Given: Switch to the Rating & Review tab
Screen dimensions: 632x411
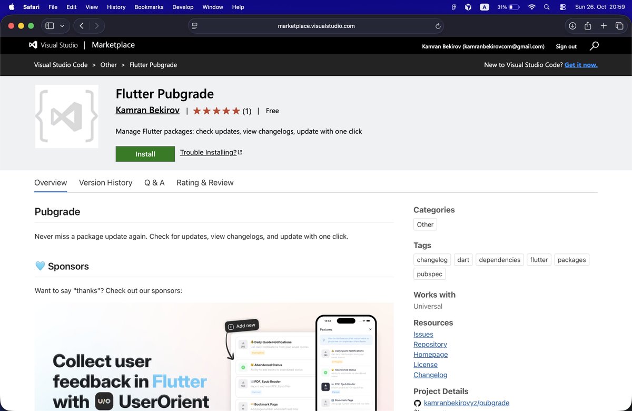Looking at the screenshot, I should pos(205,182).
